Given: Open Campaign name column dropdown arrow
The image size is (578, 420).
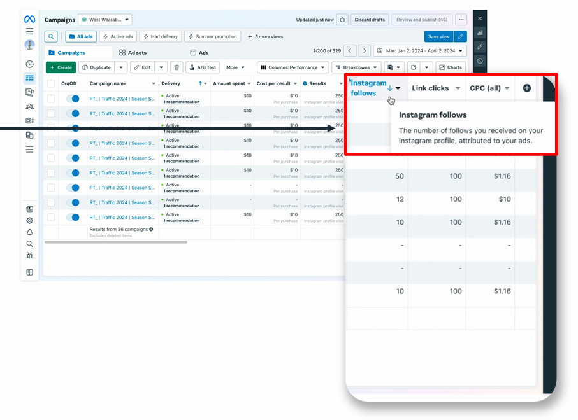Looking at the screenshot, I should [154, 84].
